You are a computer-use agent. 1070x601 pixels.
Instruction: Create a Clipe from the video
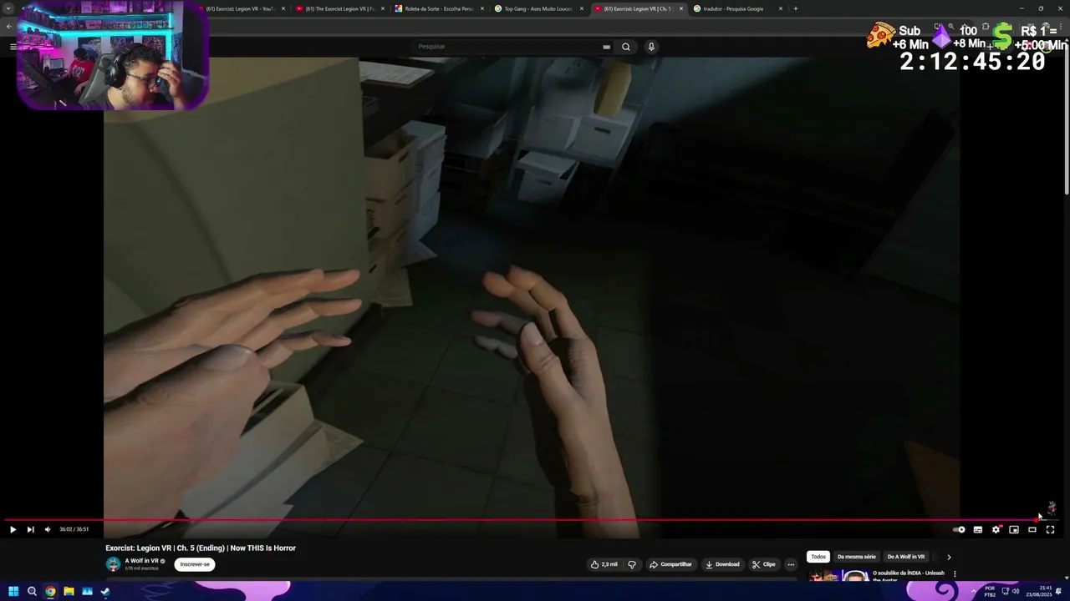tap(763, 564)
